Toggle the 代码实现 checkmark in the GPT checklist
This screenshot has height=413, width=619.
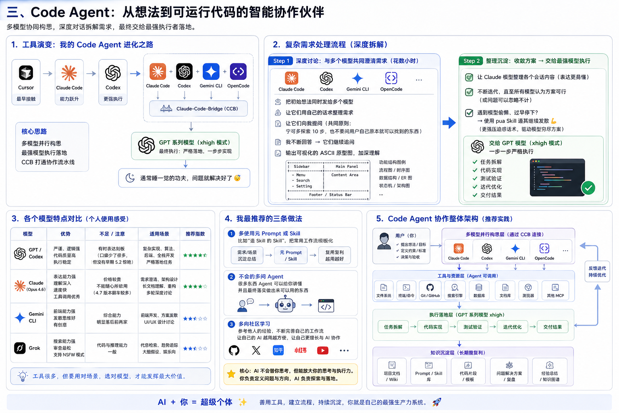475,170
